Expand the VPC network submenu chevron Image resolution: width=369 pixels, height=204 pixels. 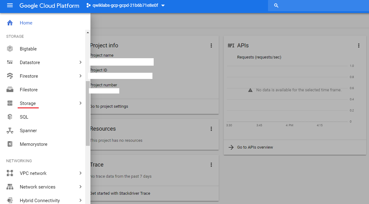(x=81, y=173)
